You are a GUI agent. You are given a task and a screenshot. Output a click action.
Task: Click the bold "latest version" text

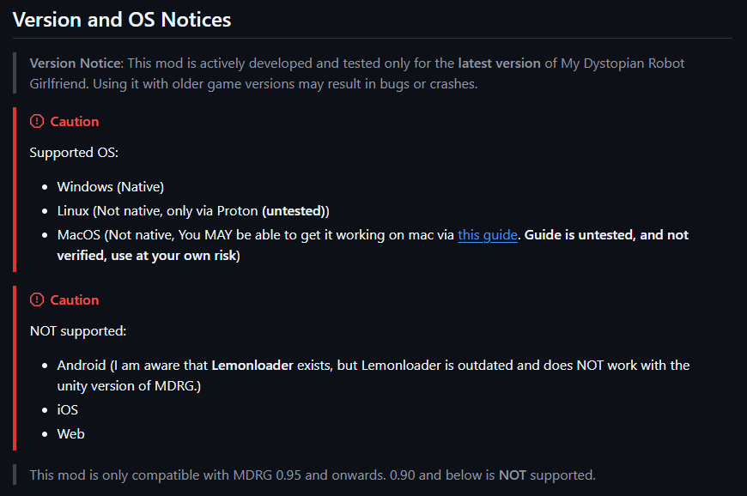499,64
